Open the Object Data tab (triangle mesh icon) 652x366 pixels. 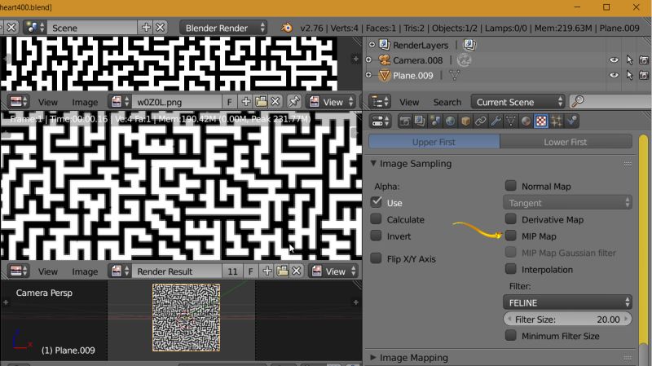[511, 121]
